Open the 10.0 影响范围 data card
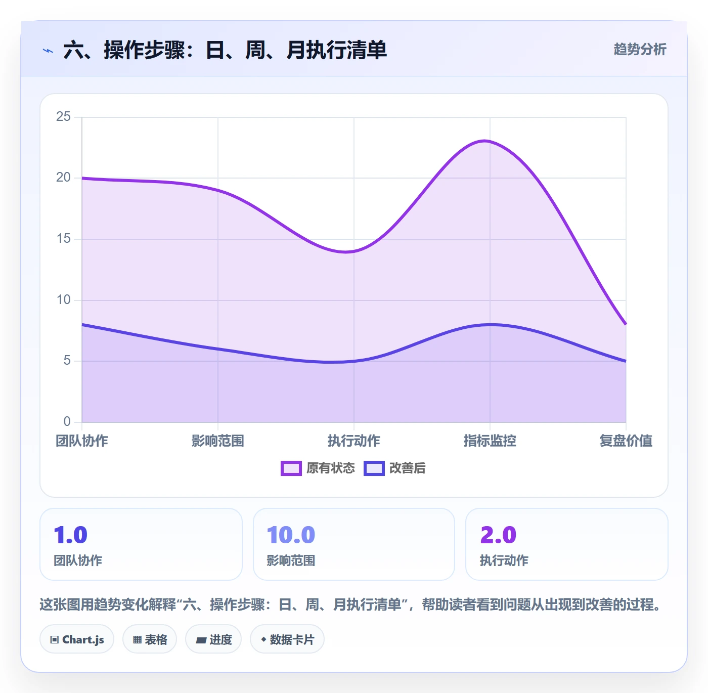Screen dimensions: 708x693 [x=354, y=544]
